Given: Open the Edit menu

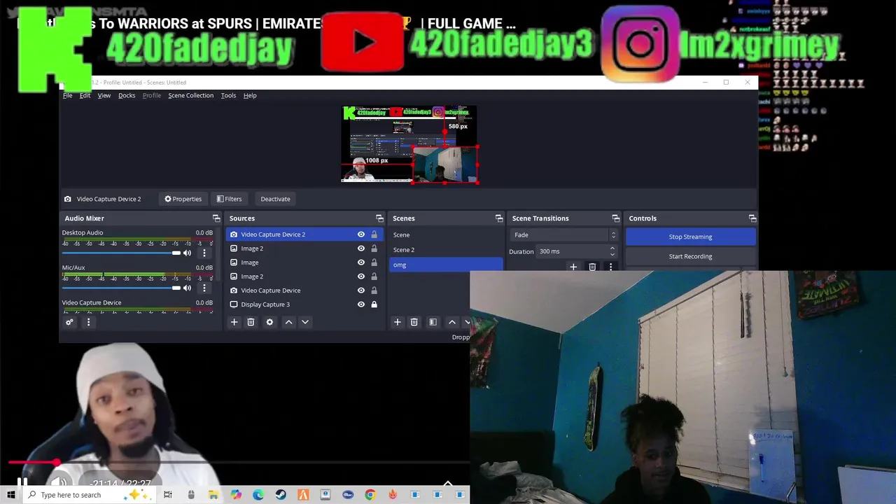Looking at the screenshot, I should [85, 95].
